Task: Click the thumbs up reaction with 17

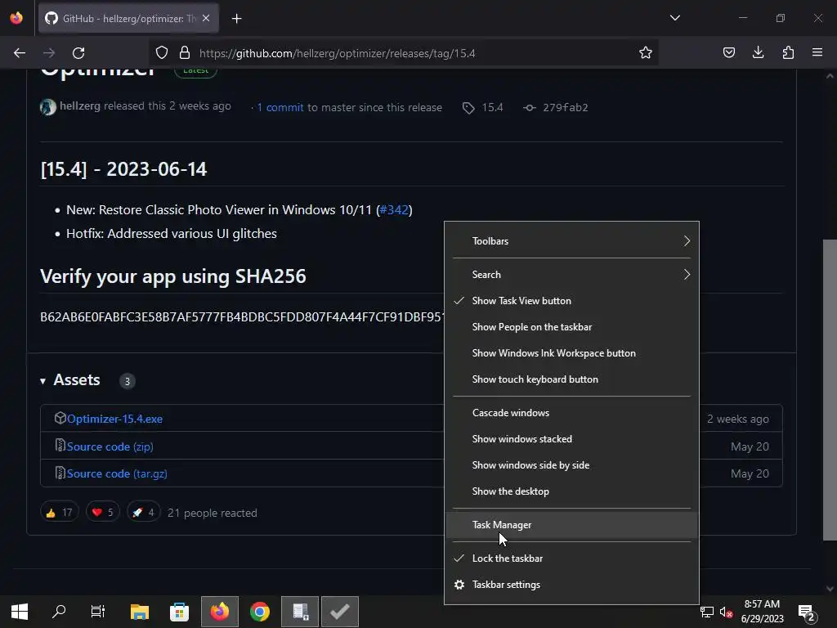Action: tap(59, 513)
